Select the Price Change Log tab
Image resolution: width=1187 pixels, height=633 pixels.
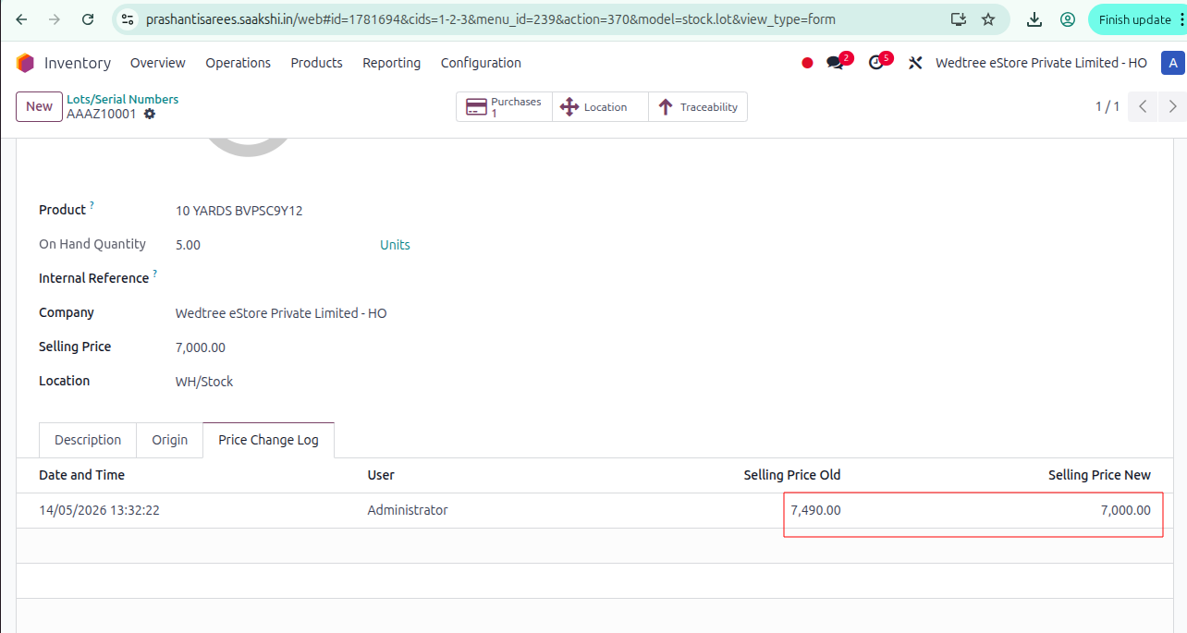coord(268,440)
